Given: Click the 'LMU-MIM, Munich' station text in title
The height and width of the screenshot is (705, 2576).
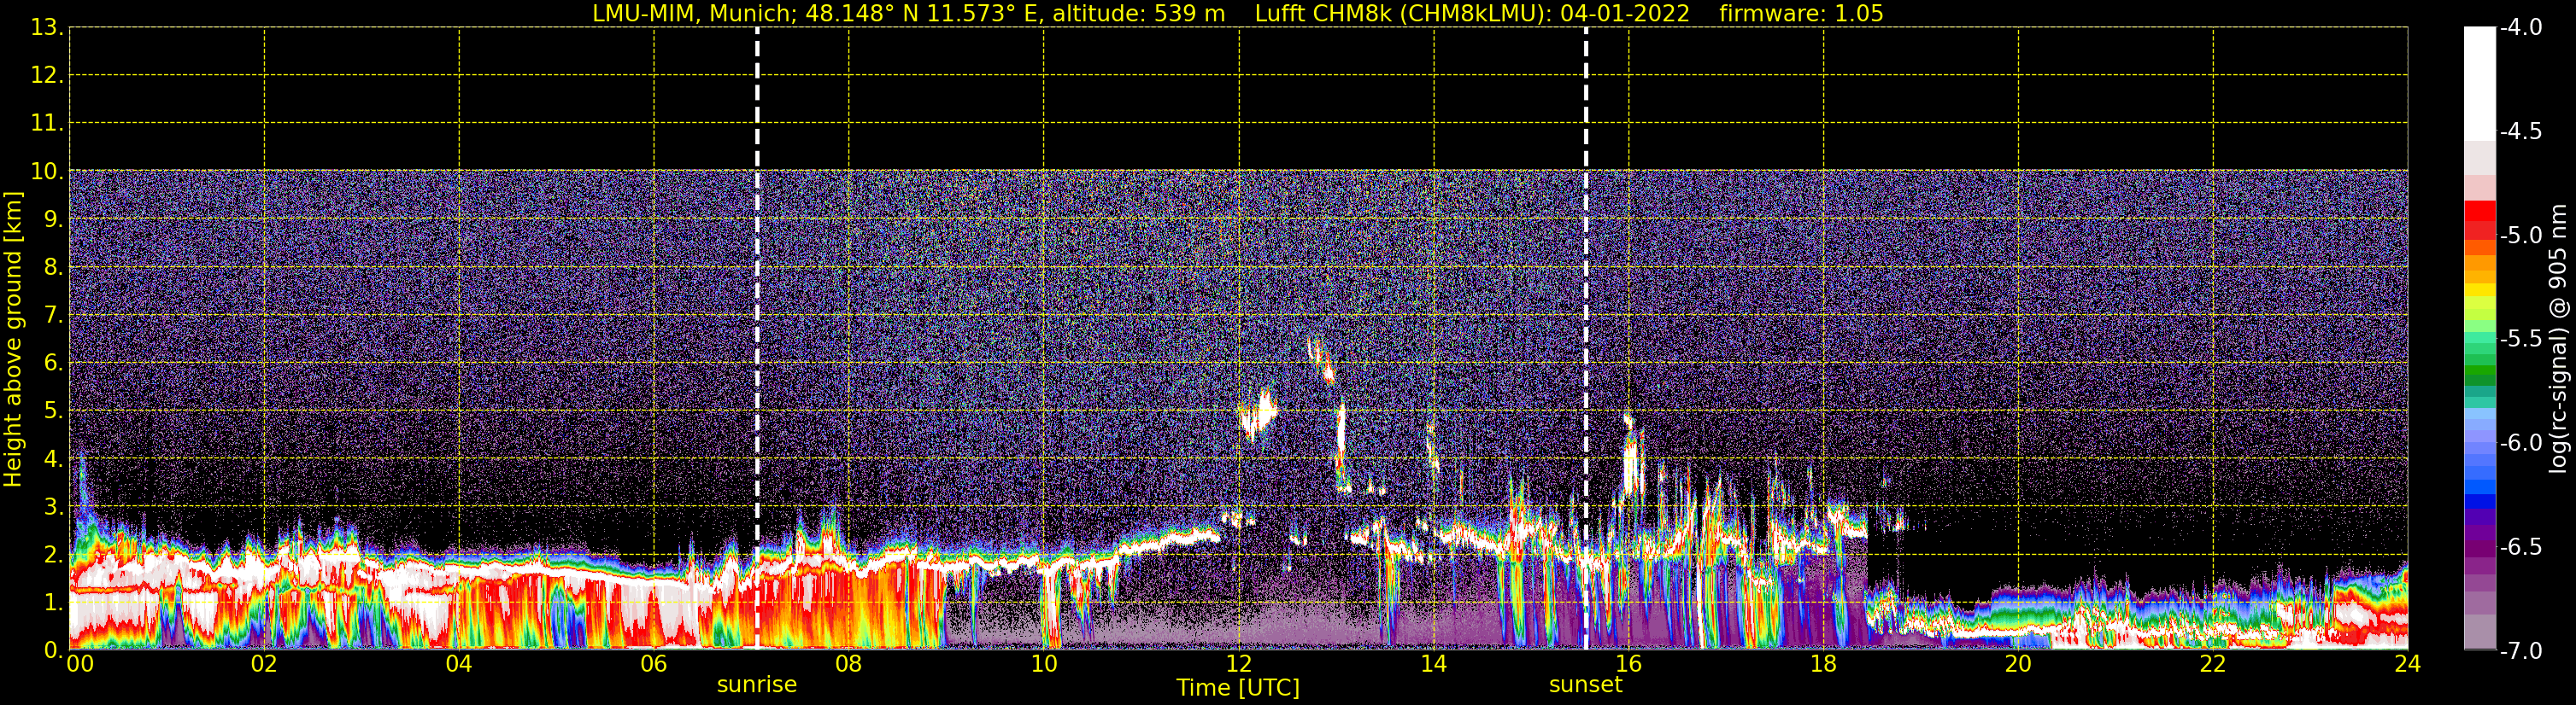Looking at the screenshot, I should [x=693, y=13].
